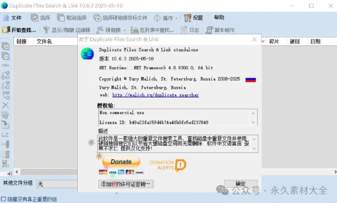Close the About dialog with X
337x203 pixels.
coord(254,40)
